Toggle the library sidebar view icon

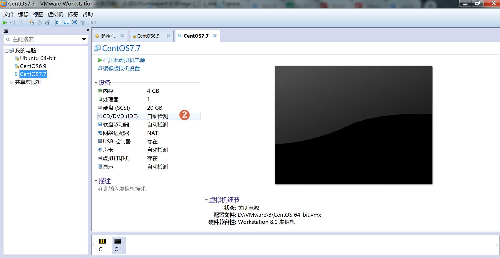click(x=59, y=23)
